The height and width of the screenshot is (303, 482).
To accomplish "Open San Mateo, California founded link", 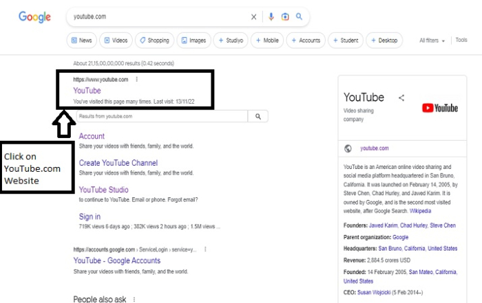I will pyautogui.click(x=432, y=272).
